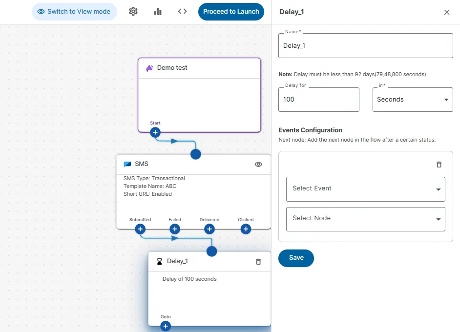
Task: Delete the event row in Events Configuration
Action: click(x=439, y=165)
